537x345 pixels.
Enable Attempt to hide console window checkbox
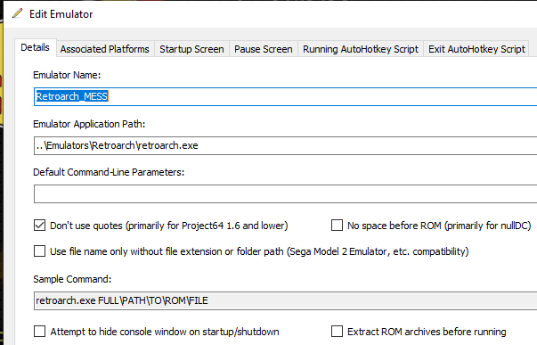(x=40, y=332)
